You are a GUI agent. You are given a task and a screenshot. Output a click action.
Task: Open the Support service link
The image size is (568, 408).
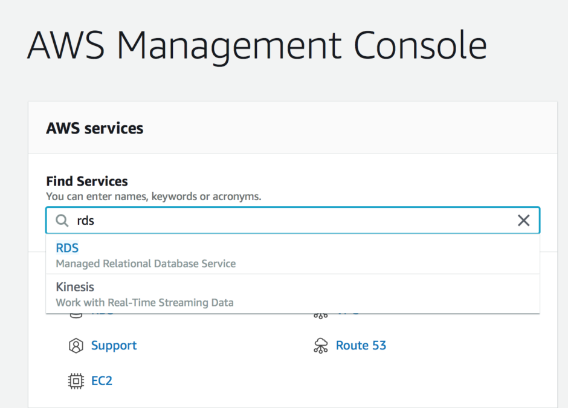pos(114,345)
